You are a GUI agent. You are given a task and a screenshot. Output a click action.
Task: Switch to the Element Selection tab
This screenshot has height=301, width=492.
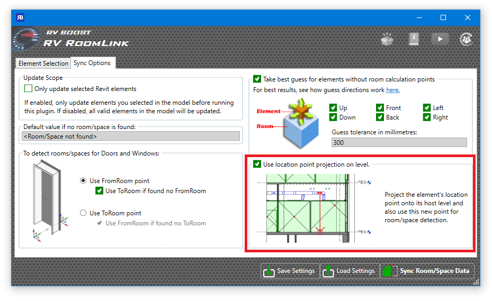coord(43,63)
